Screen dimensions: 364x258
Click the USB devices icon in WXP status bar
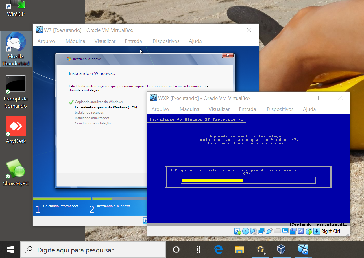[x=269, y=231]
